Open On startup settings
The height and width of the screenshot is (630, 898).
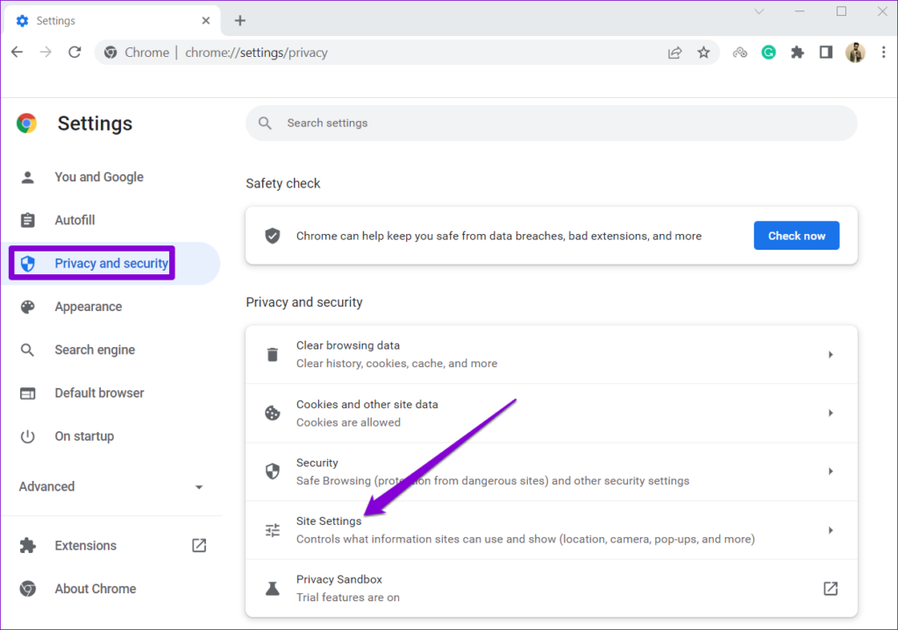click(111, 436)
